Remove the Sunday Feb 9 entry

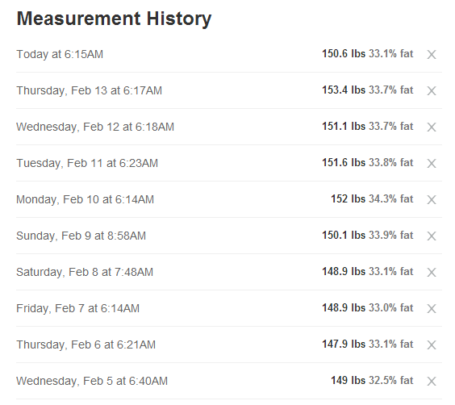click(432, 236)
